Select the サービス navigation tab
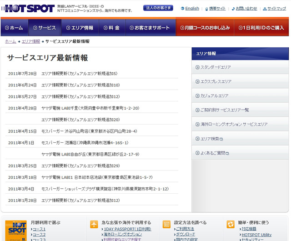Viewport: 291px width, 241px height. (x=45, y=28)
